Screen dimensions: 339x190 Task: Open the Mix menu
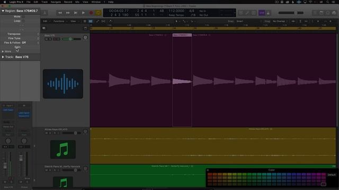[77, 2]
